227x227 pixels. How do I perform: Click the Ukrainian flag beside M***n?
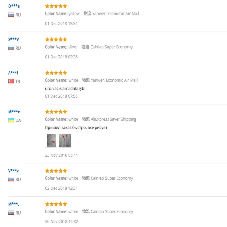(x=11, y=120)
